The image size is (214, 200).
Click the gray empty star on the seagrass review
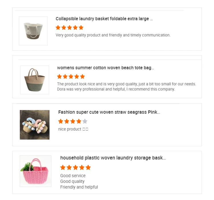pyautogui.click(x=85, y=121)
